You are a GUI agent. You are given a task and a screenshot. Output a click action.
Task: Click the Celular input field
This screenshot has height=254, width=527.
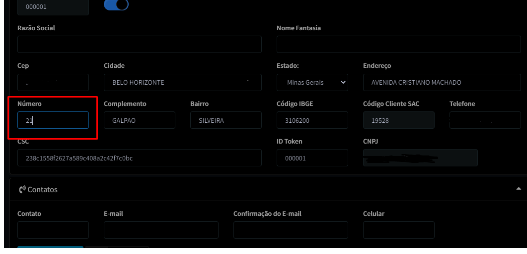tap(399, 230)
